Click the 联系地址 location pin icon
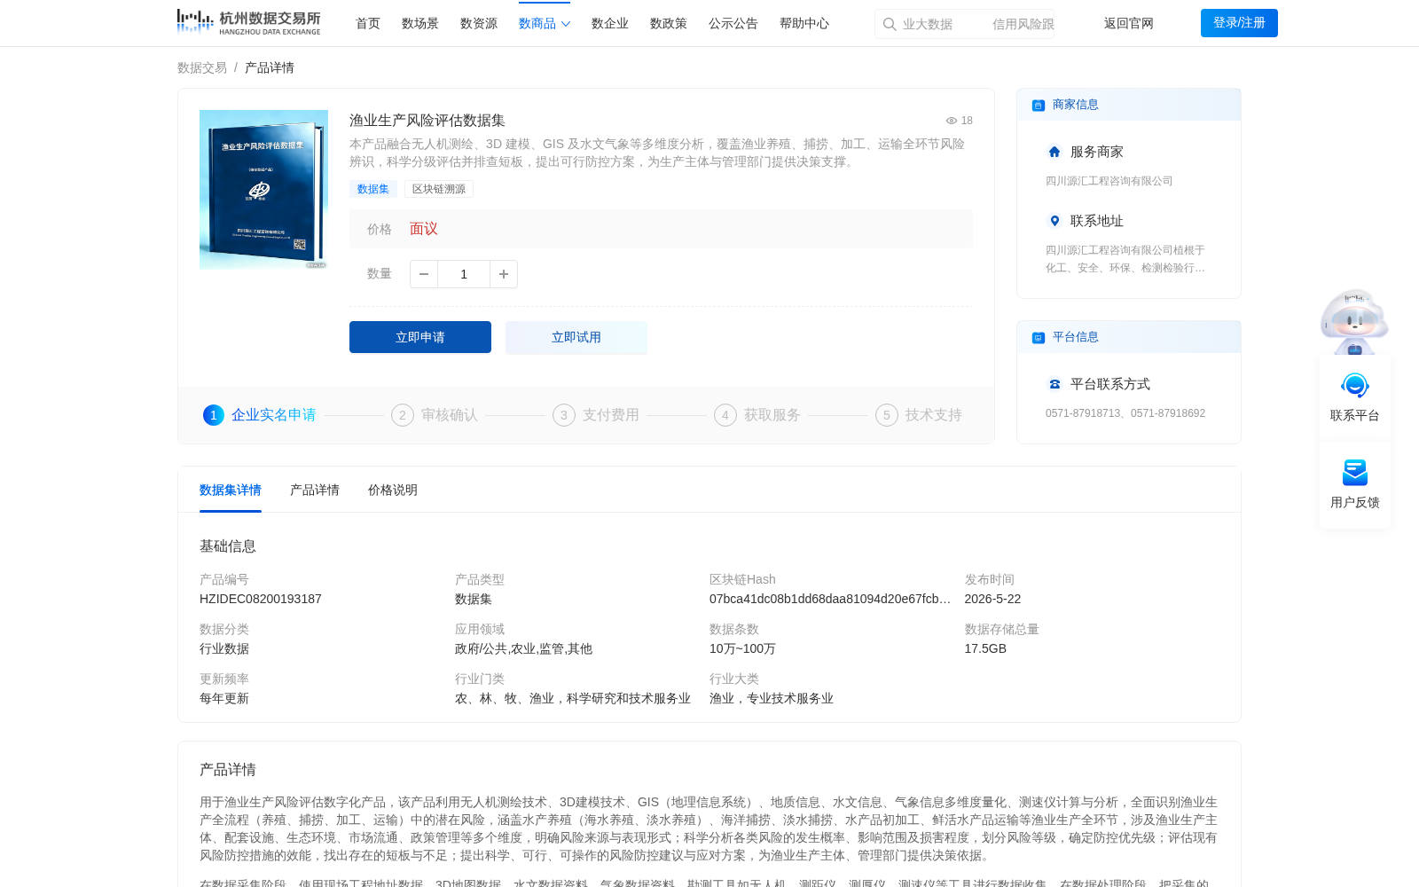Viewport: 1419px width, 887px height. [1054, 221]
